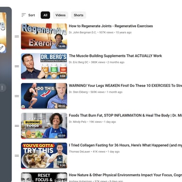Select the Videos filter chip

coord(61,15)
